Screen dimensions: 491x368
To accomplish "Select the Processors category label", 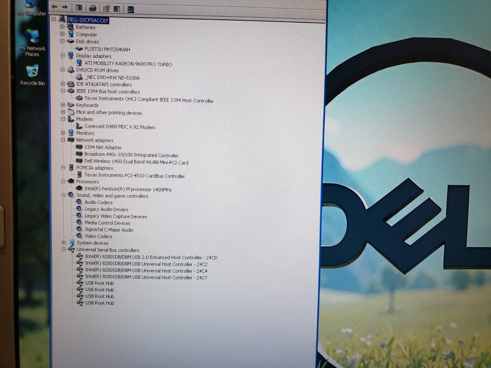I will tap(87, 182).
